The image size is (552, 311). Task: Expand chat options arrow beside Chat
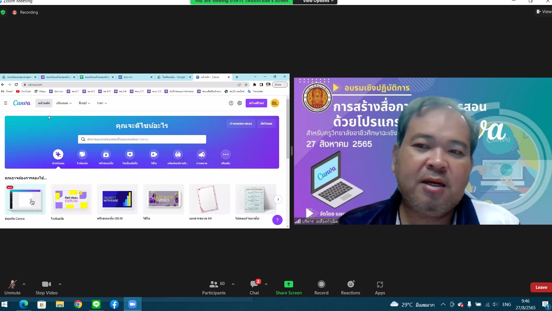266,284
